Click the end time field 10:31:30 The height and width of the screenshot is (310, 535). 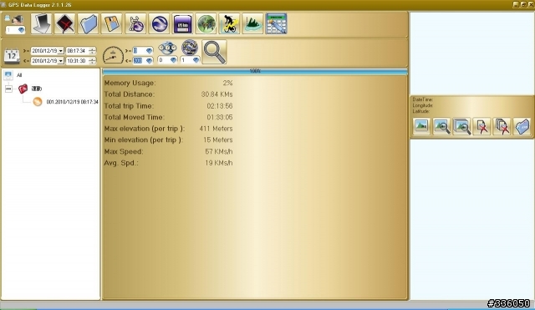tap(77, 61)
